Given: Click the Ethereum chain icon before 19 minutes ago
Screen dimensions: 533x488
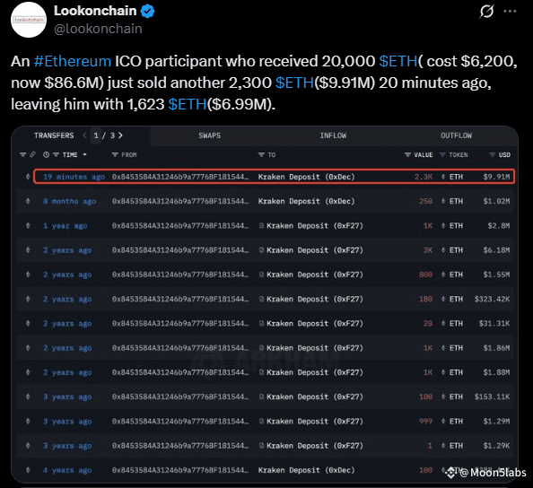Looking at the screenshot, I should point(28,177).
